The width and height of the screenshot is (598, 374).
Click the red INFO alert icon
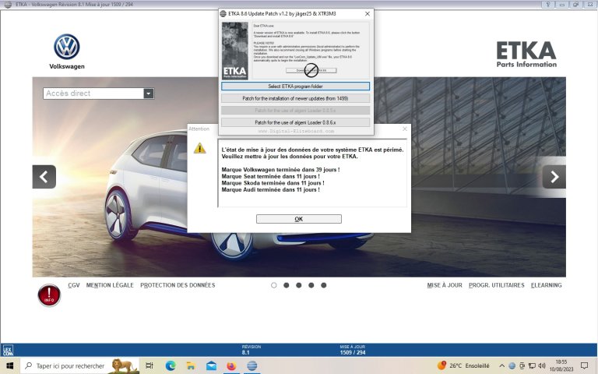[49, 295]
